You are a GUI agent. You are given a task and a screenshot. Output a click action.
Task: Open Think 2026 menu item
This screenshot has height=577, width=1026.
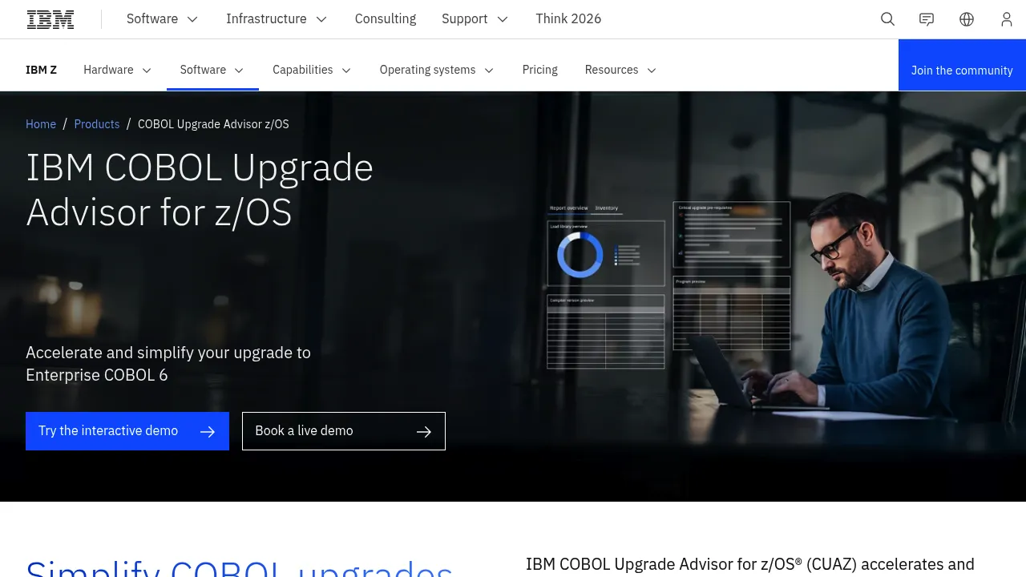[568, 19]
